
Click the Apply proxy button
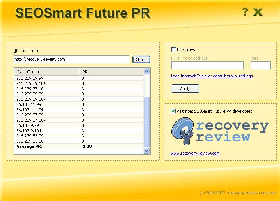(x=185, y=88)
